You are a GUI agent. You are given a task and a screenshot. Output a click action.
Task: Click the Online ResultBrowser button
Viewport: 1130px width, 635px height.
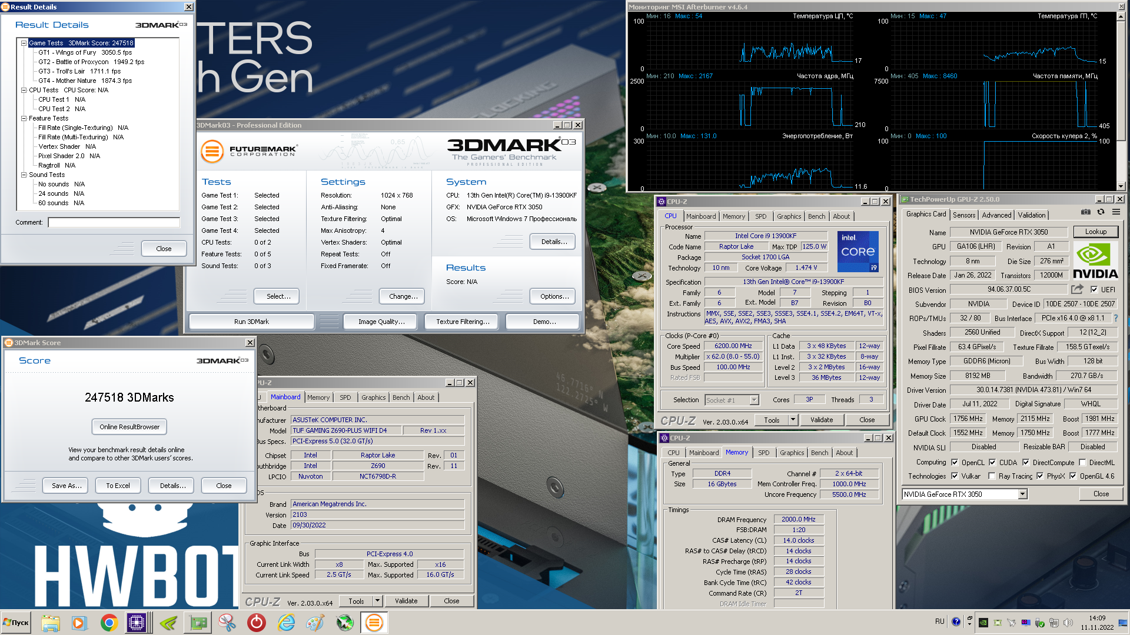(x=129, y=427)
